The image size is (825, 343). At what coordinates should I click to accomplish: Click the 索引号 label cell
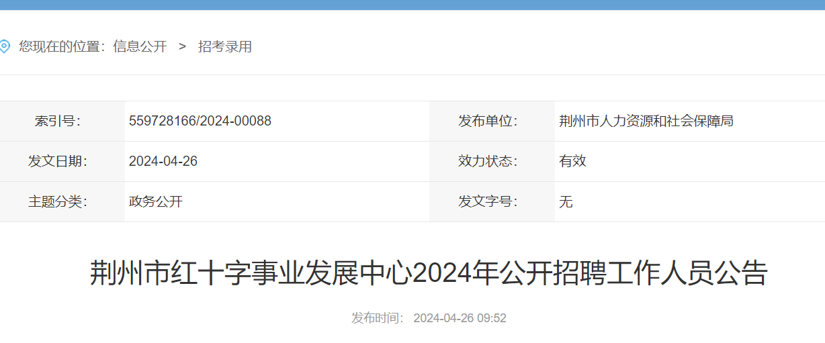tap(62, 121)
